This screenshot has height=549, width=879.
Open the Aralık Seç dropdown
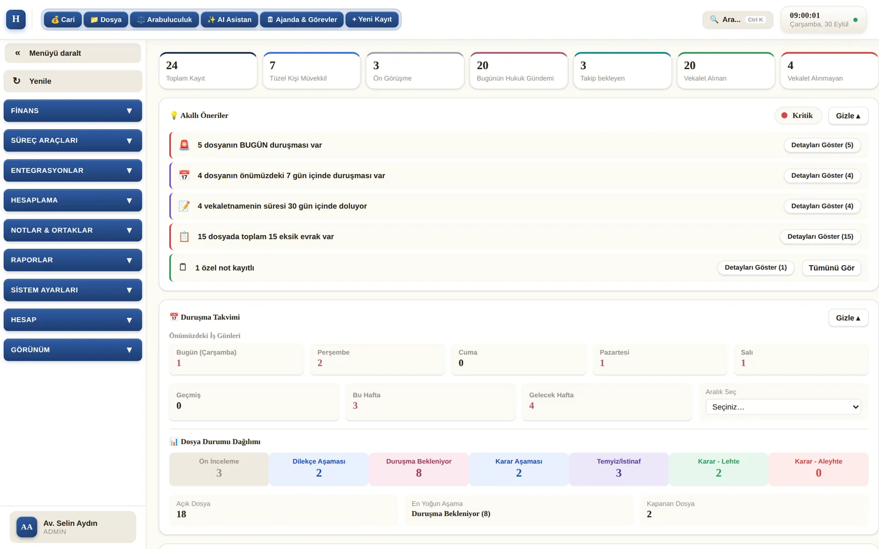click(x=783, y=407)
